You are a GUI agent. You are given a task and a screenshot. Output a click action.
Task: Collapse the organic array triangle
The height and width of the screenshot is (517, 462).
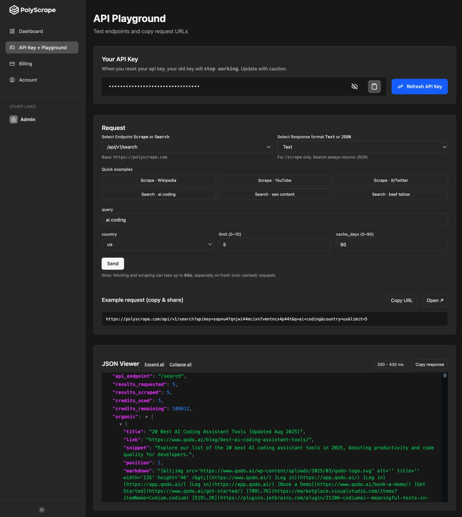pos(147,417)
